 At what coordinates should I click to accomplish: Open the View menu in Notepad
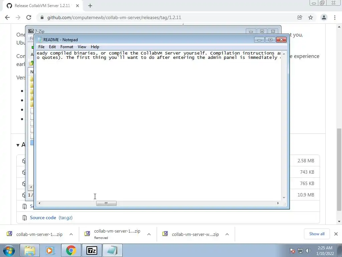(82, 47)
